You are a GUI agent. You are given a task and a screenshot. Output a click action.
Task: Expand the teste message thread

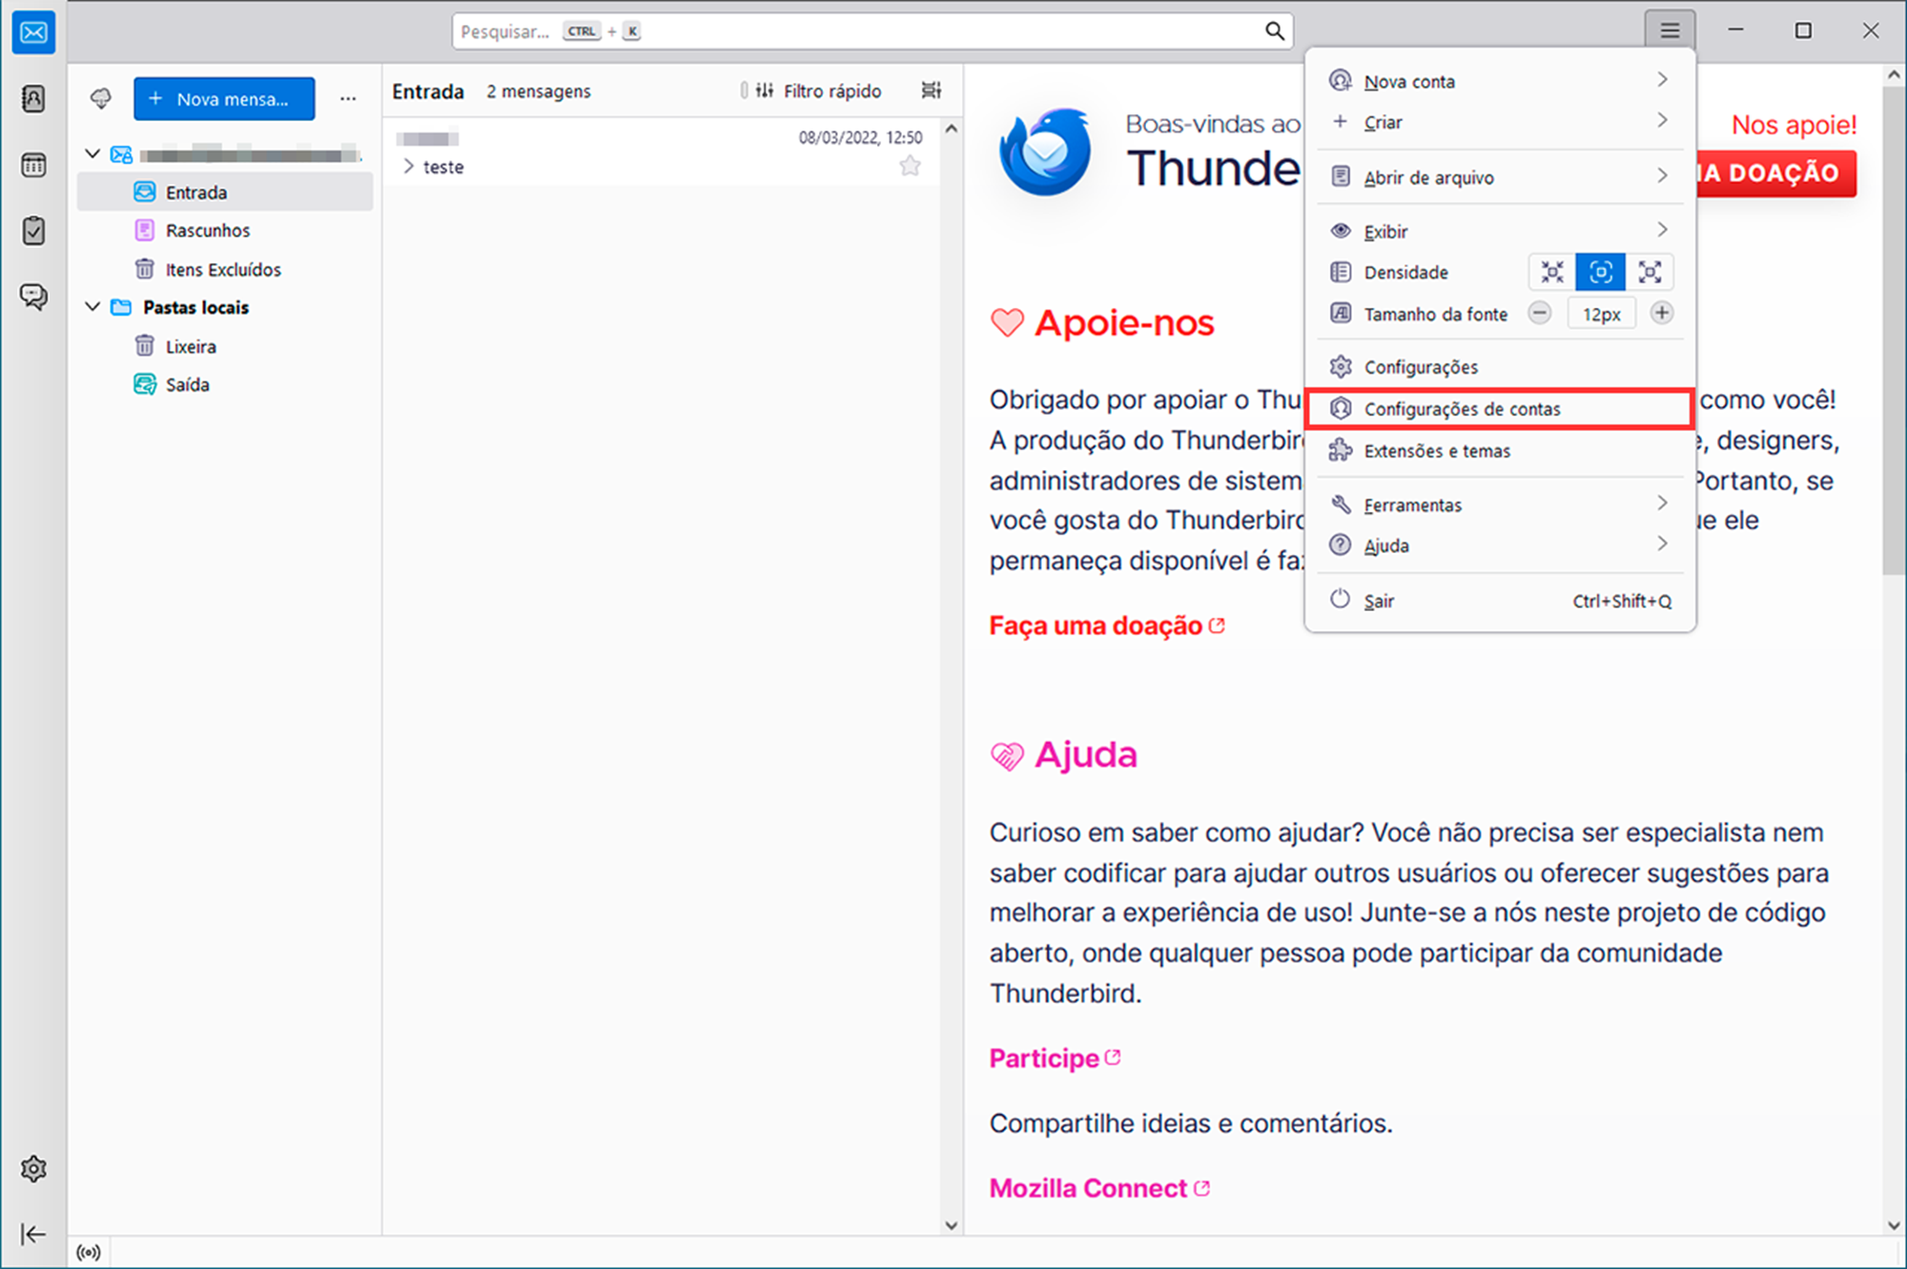pyautogui.click(x=408, y=167)
